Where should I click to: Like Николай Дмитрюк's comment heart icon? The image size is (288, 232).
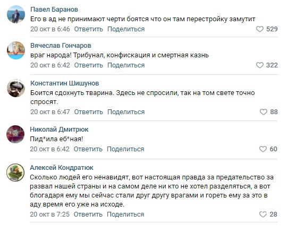click(263, 149)
